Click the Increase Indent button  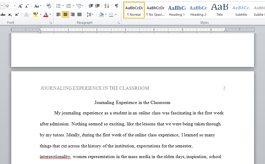pos(97,6)
